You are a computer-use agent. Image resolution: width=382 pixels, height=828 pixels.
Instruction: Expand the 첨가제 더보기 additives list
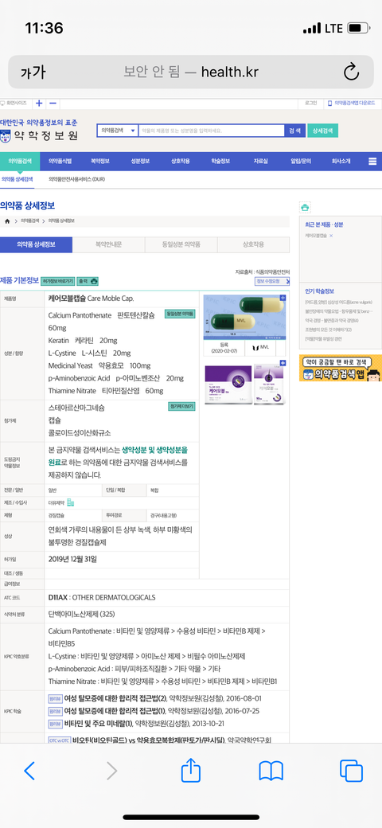point(181,406)
